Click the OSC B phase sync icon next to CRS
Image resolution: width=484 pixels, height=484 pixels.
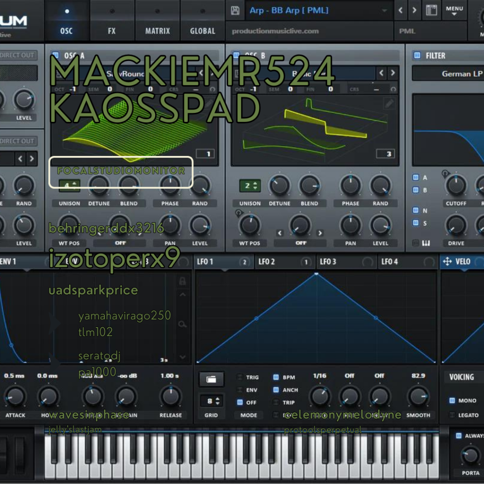[393, 89]
